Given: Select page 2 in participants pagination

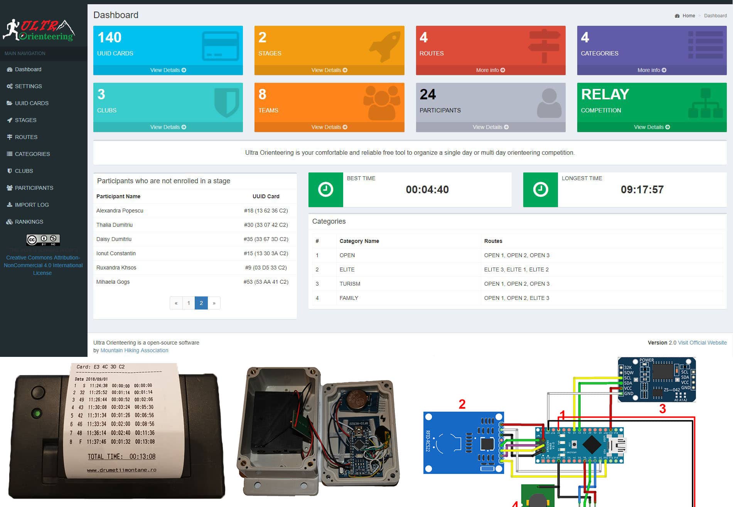Looking at the screenshot, I should click(x=201, y=303).
